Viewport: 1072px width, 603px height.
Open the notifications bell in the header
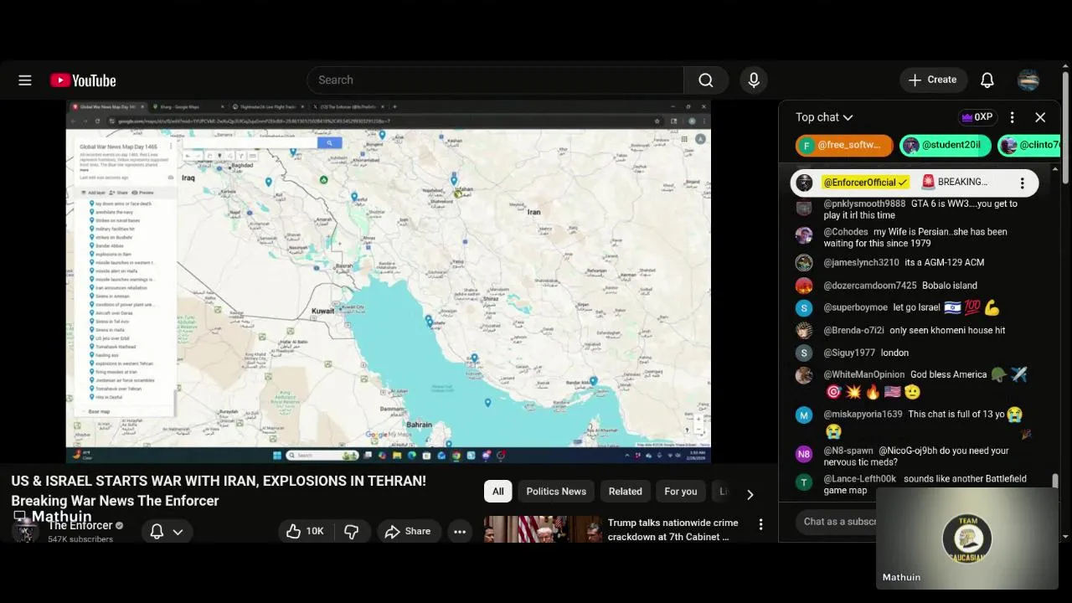(987, 80)
